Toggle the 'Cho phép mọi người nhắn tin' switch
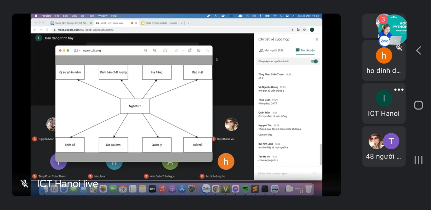 pyautogui.click(x=314, y=61)
